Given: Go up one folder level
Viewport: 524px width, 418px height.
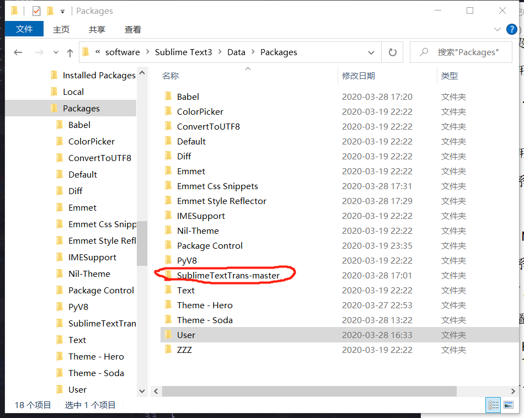Looking at the screenshot, I should tap(70, 52).
